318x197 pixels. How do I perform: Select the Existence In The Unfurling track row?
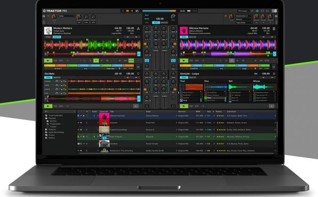[176, 151]
